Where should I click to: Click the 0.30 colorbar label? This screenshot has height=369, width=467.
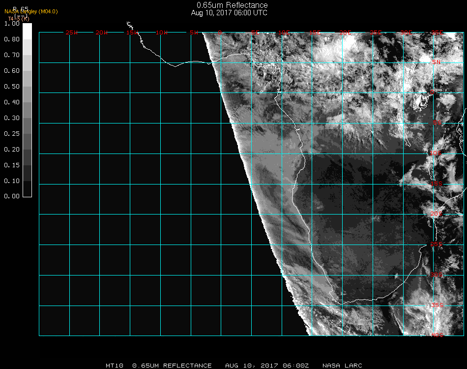click(12, 118)
